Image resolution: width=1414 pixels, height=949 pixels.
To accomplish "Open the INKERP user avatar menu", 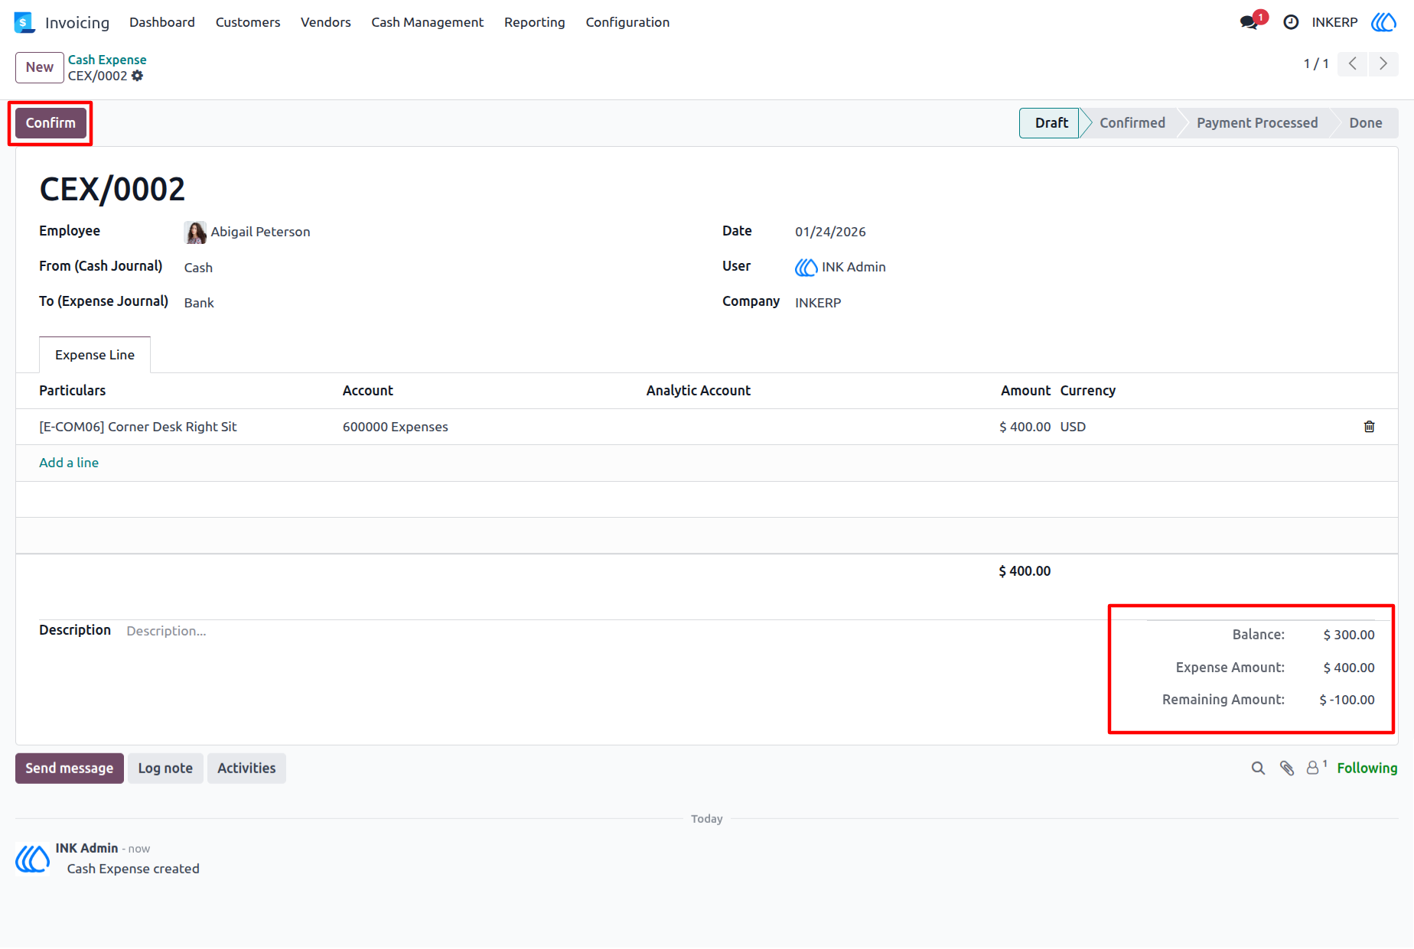I will (x=1383, y=22).
